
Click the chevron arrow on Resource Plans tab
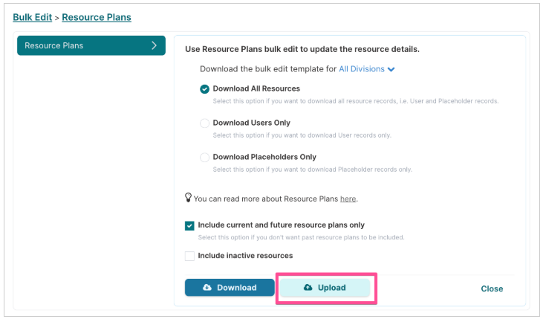154,45
